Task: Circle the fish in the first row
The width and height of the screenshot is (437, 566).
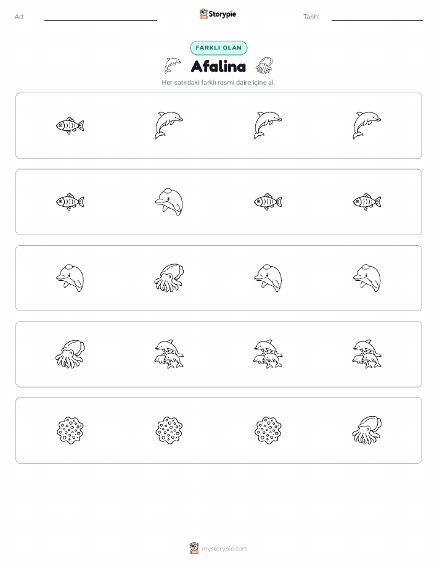Action: coord(70,126)
